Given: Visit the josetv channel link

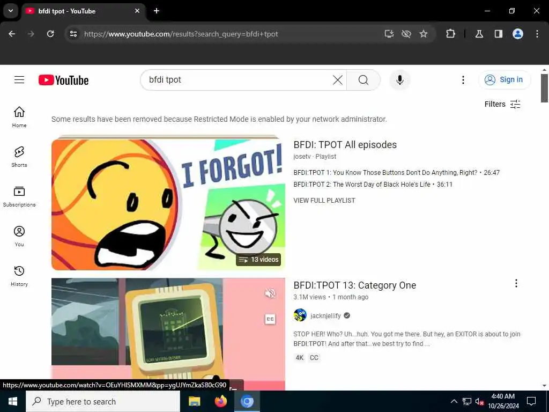Looking at the screenshot, I should (x=302, y=157).
